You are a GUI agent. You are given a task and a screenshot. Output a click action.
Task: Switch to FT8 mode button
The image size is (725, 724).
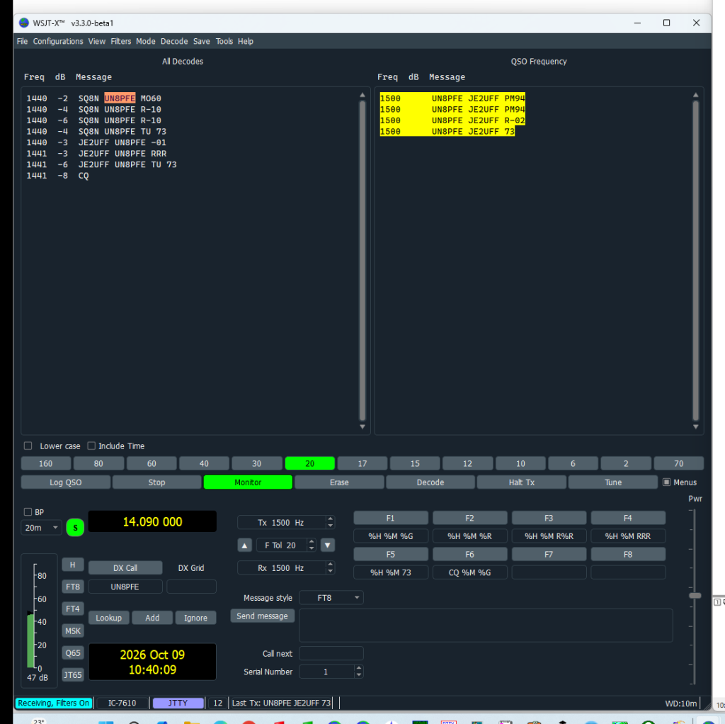73,587
